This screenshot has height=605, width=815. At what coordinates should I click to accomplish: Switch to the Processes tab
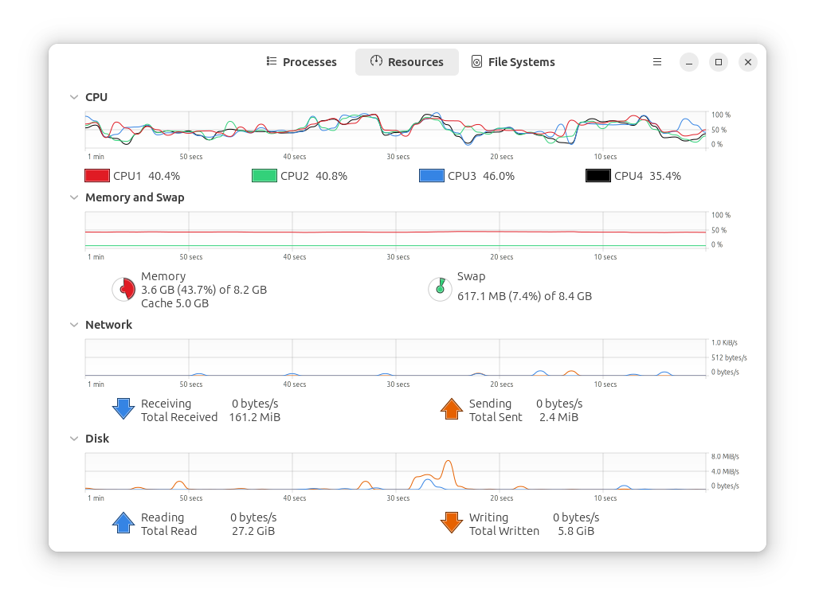click(x=301, y=62)
